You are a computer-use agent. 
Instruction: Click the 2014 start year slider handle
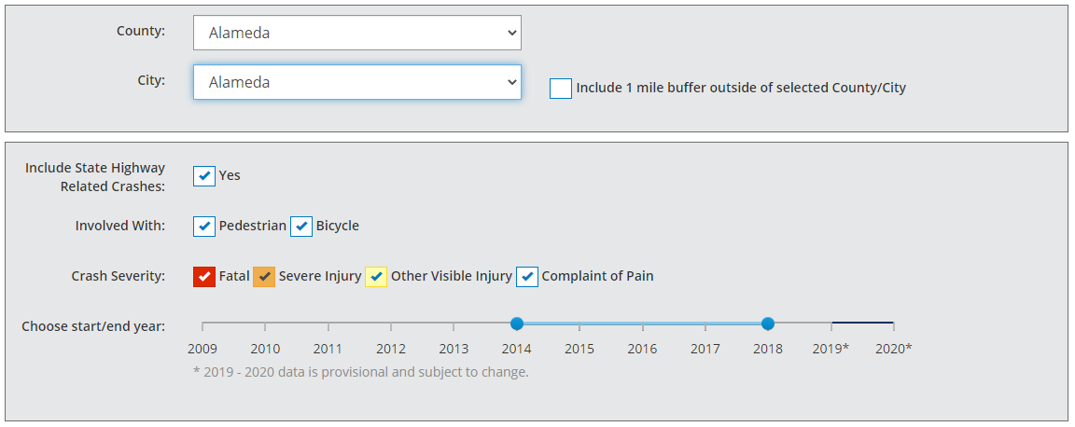coord(517,324)
